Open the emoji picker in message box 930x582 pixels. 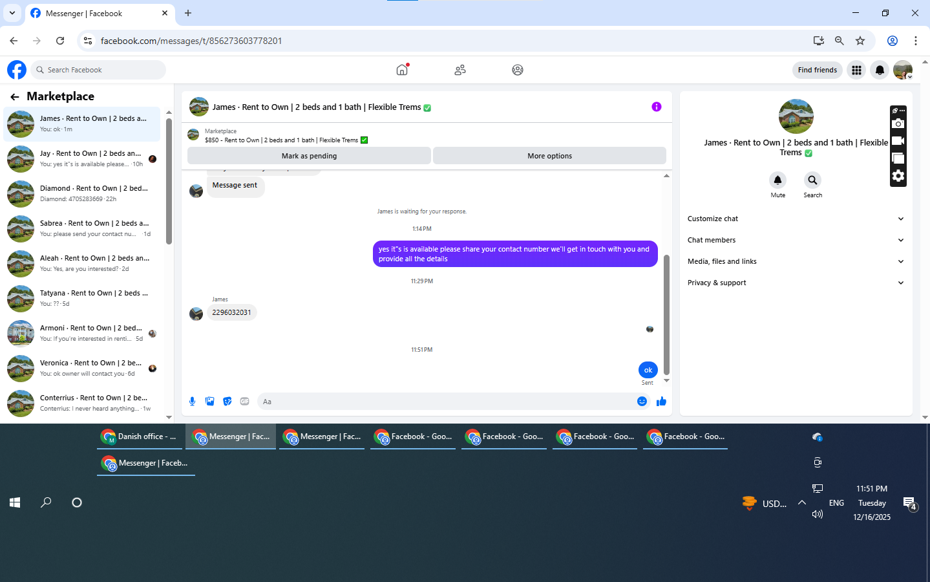642,402
